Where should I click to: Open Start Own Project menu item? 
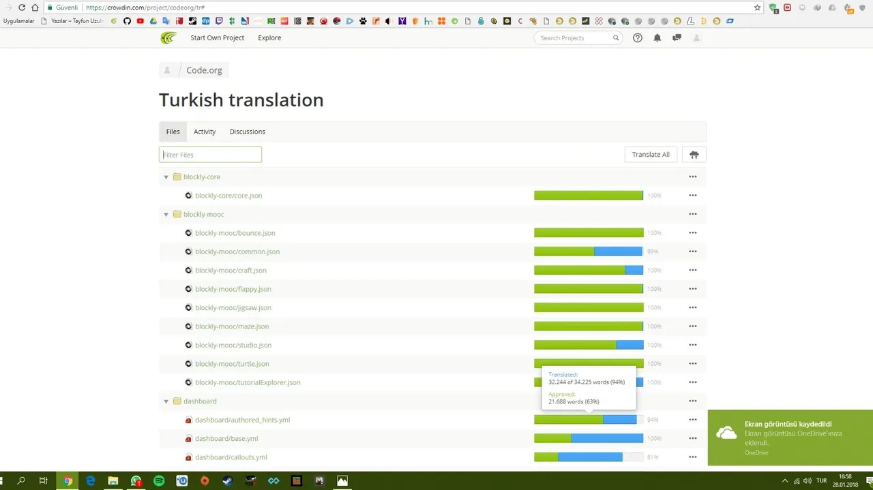217,38
